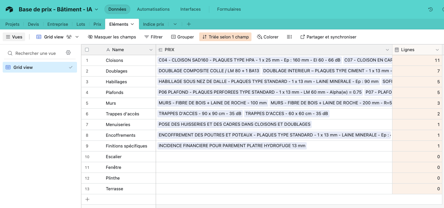Viewport: 444px width, 208px height.
Task: Toggle the Vues sidebar panel
Action: [x=14, y=37]
